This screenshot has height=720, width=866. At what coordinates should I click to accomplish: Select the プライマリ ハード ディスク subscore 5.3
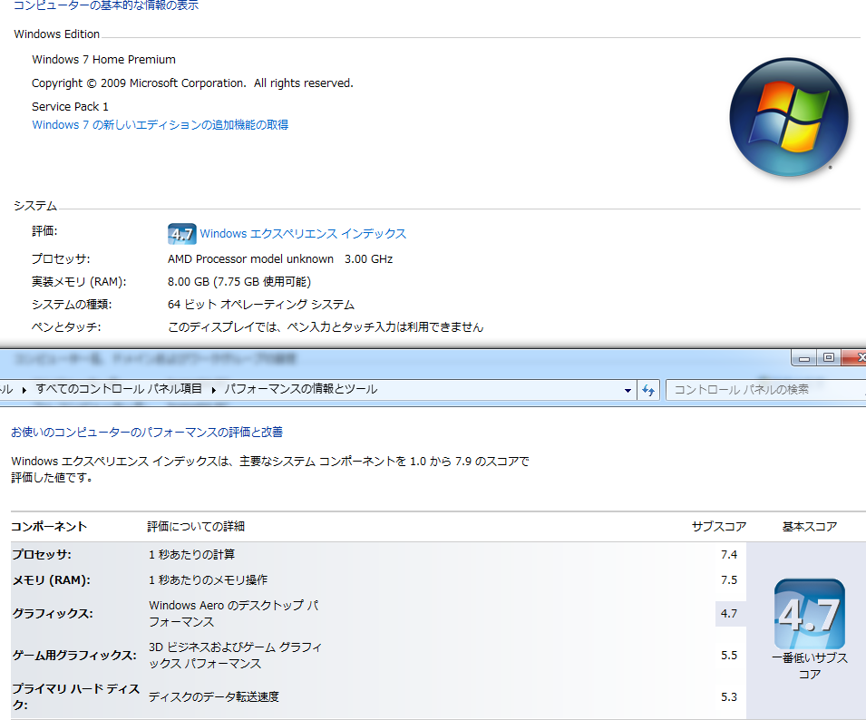[729, 696]
